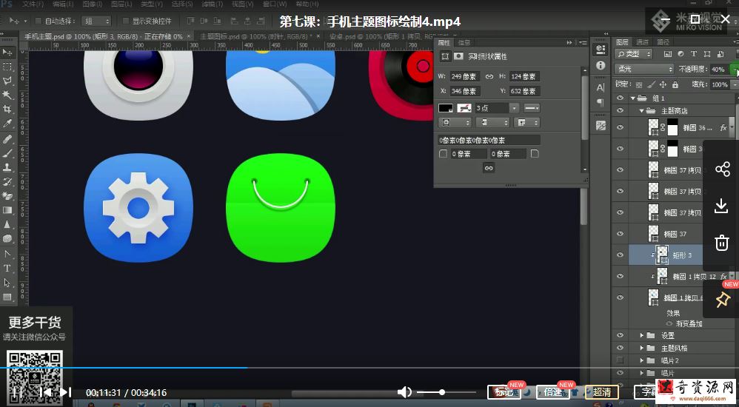This screenshot has height=407, width=739.
Task: Collapse the 组 1 group
Action: pyautogui.click(x=633, y=98)
